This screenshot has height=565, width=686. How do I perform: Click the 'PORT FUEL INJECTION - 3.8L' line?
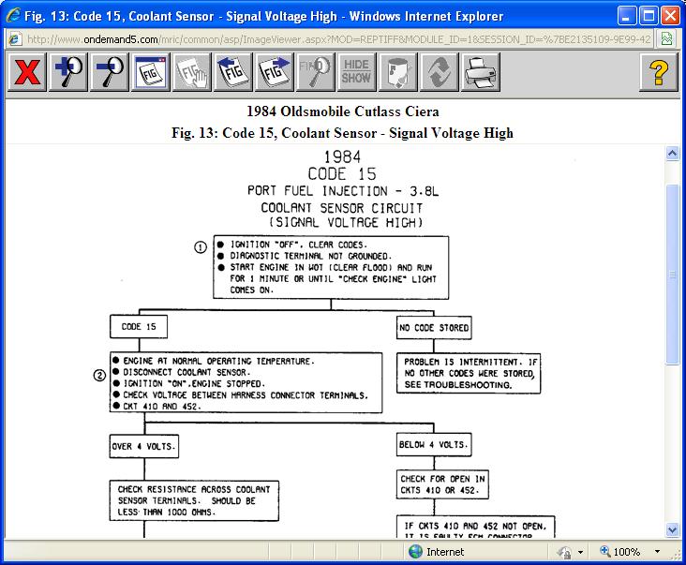click(x=343, y=190)
